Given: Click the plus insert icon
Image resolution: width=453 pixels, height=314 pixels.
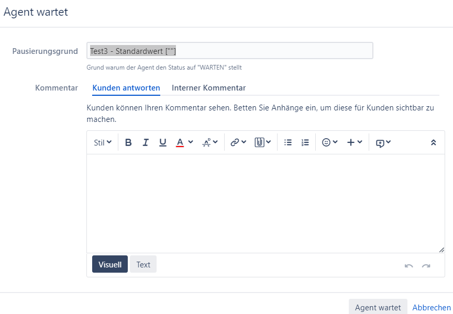Looking at the screenshot, I should pyautogui.click(x=351, y=142).
